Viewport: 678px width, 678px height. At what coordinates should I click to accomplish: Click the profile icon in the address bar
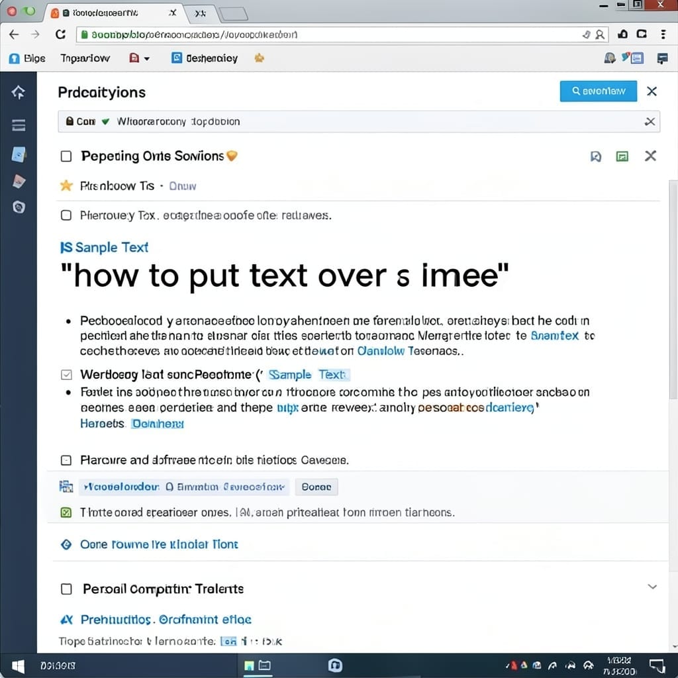[600, 34]
